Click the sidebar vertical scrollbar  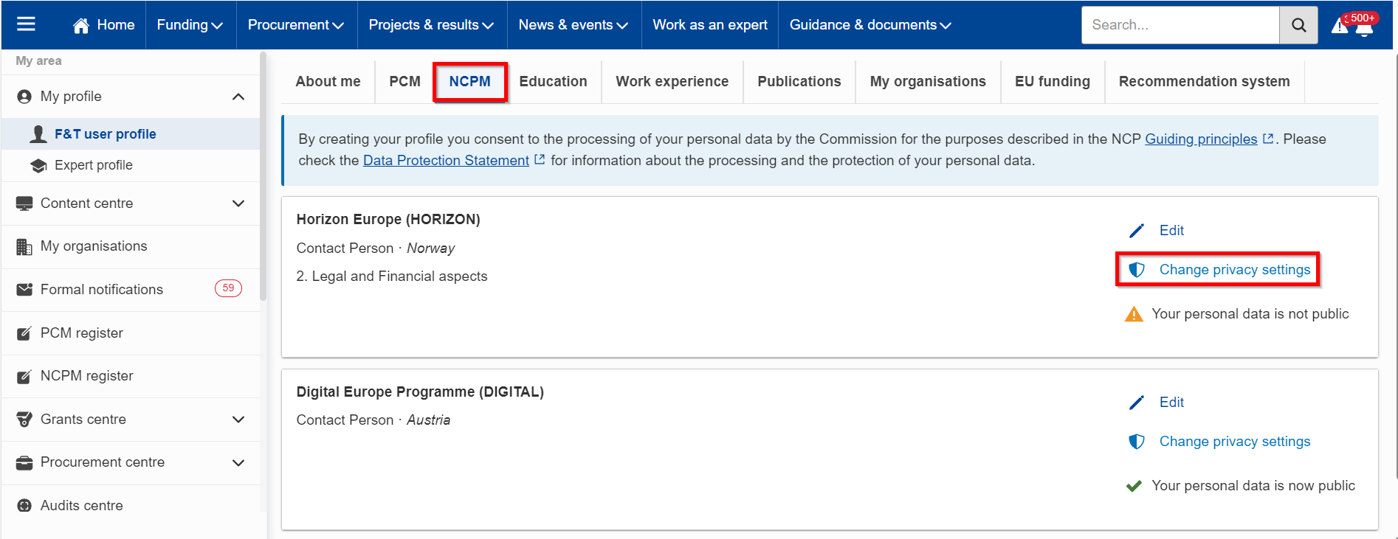(264, 175)
